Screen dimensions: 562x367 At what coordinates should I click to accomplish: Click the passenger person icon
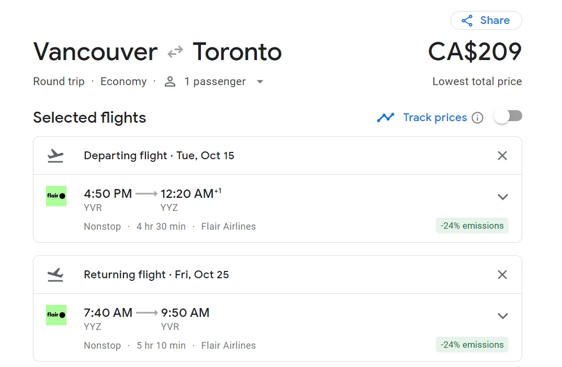coord(170,82)
